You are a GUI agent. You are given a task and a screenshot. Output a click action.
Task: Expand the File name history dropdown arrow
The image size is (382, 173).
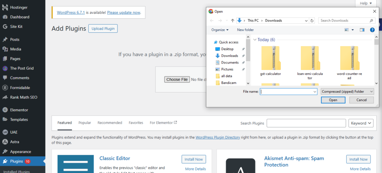[315, 92]
